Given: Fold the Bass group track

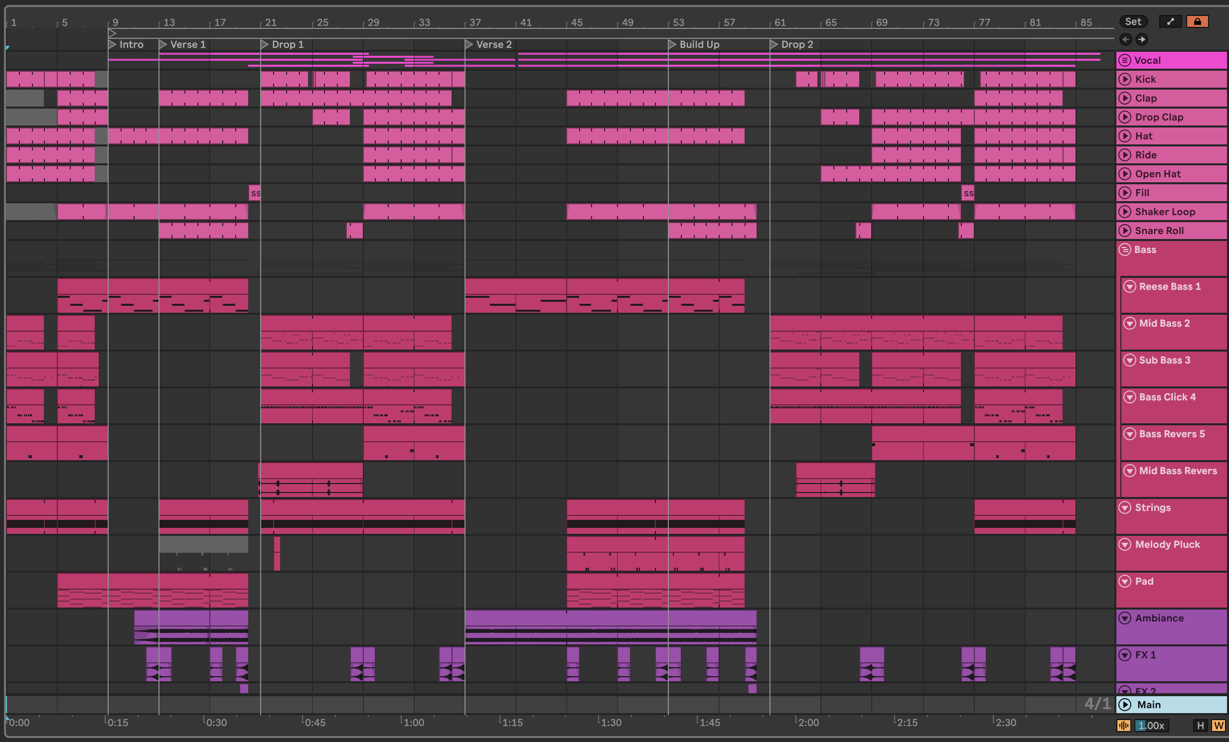Looking at the screenshot, I should point(1125,249).
